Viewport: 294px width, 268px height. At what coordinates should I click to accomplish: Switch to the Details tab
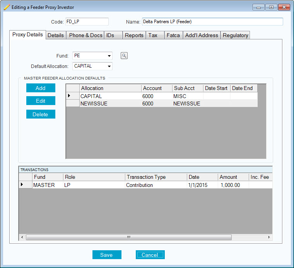(56, 35)
